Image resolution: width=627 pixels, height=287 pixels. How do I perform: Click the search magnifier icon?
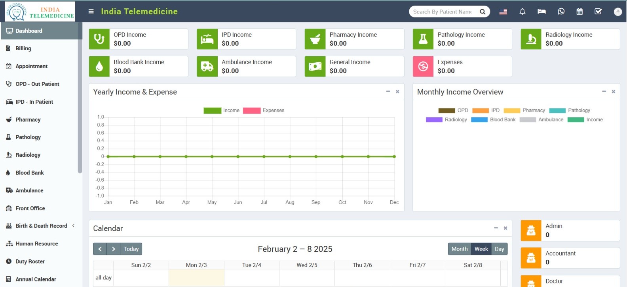483,11
